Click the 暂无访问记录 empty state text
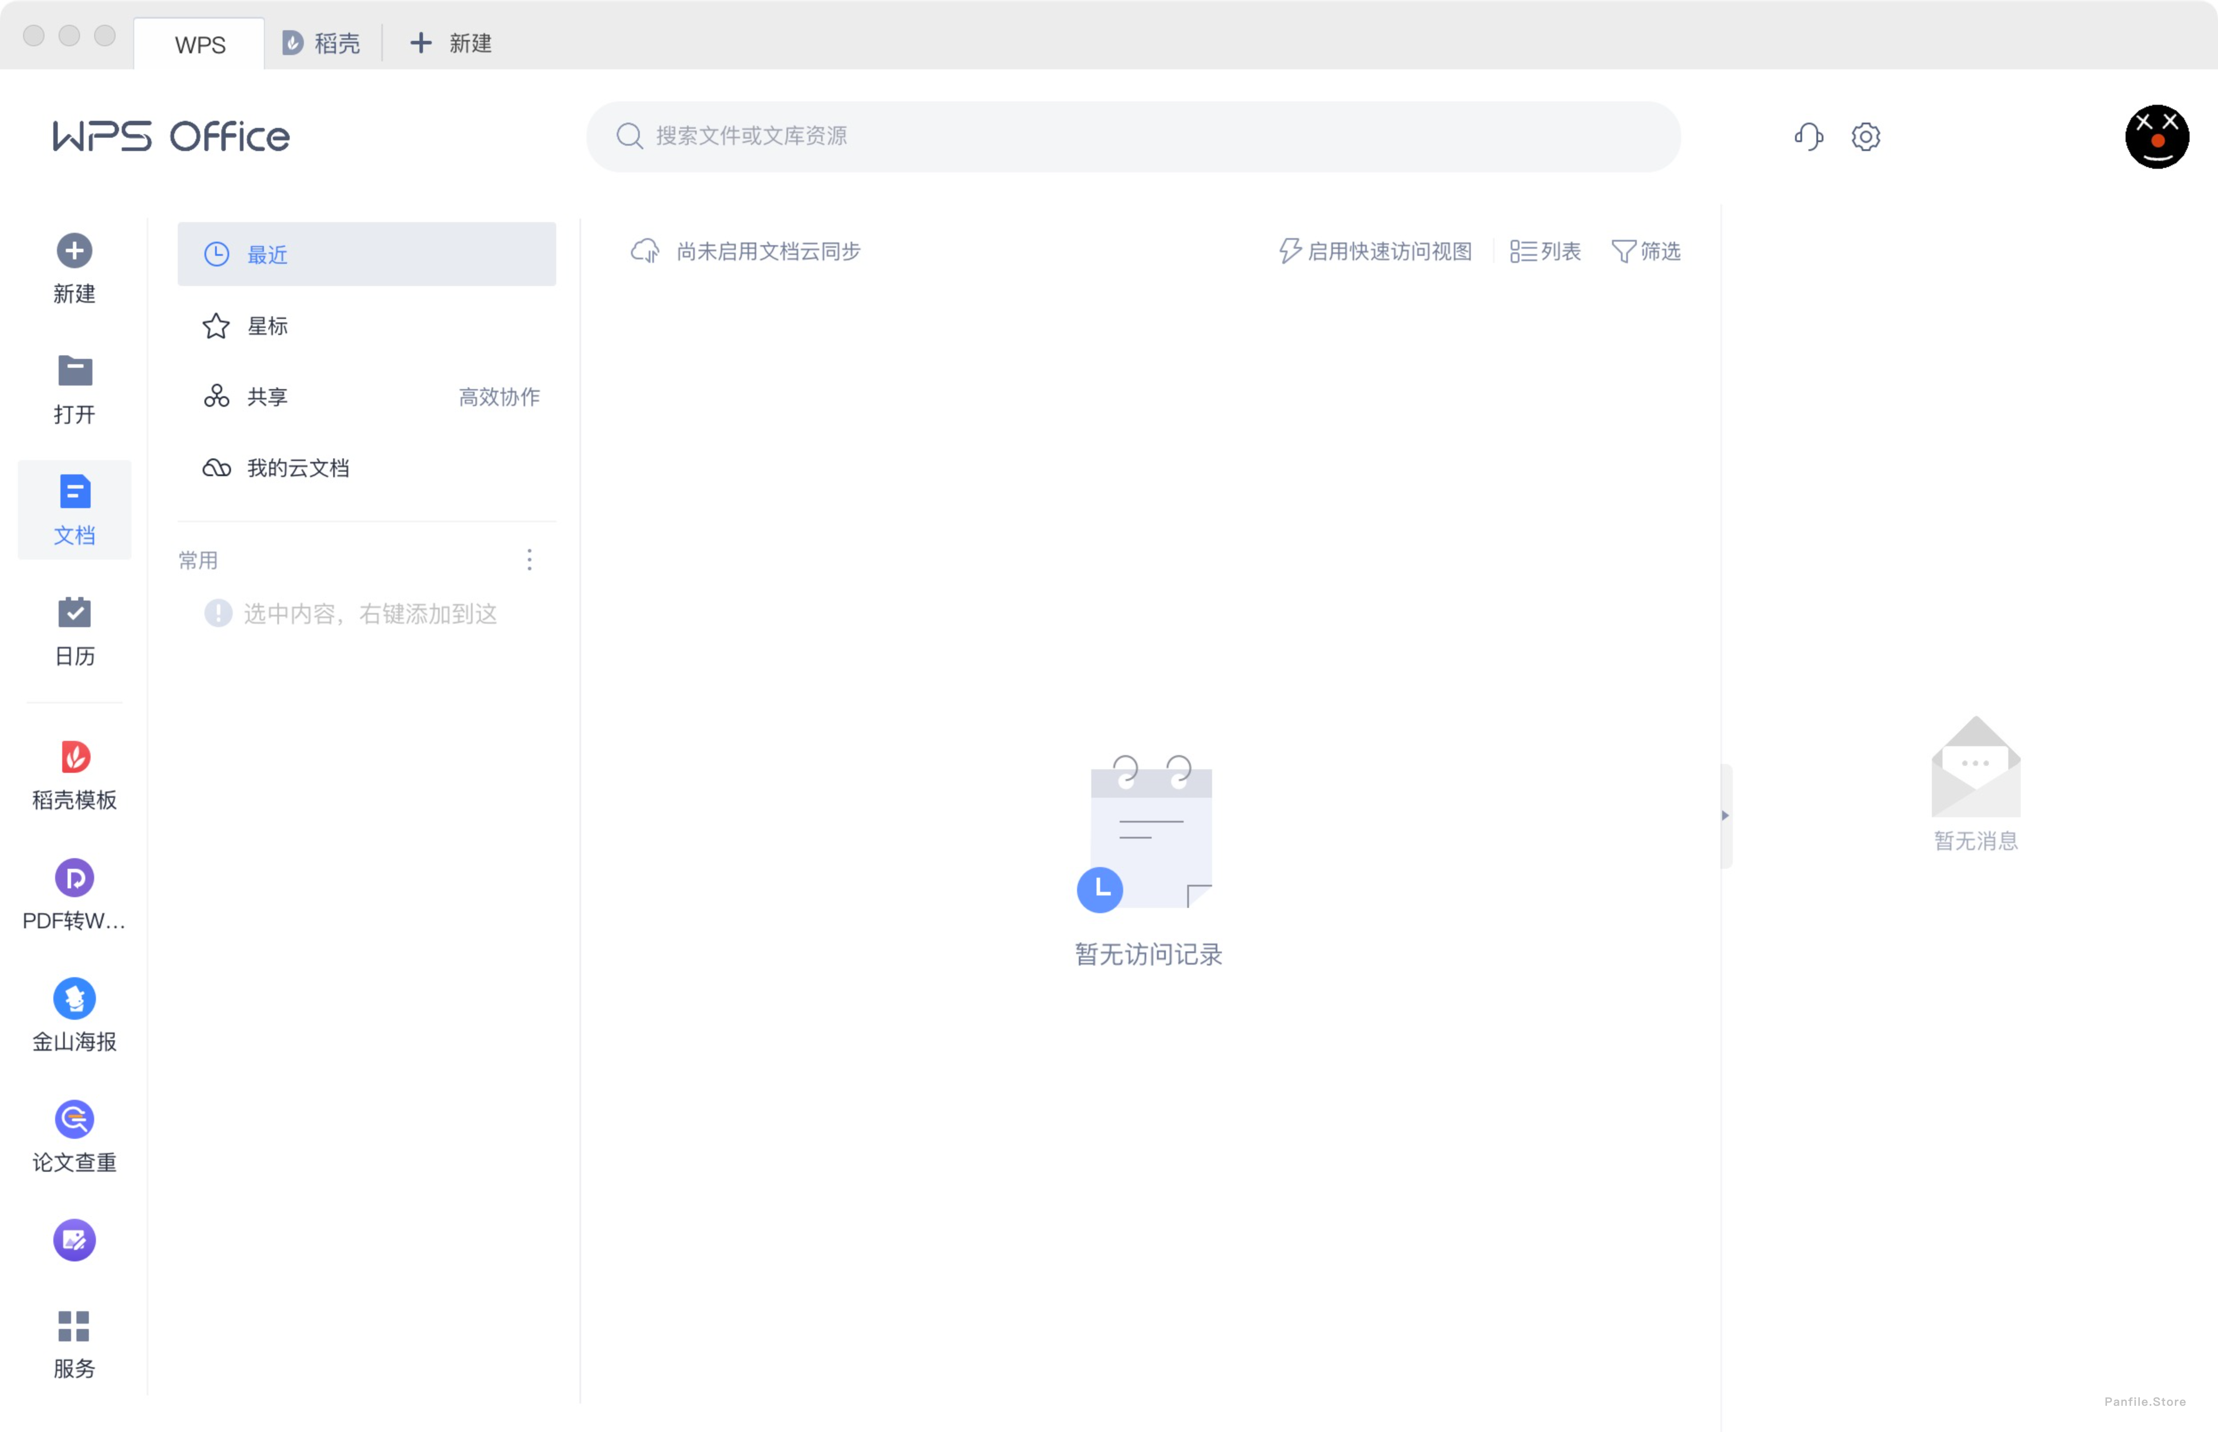 pos(1149,954)
